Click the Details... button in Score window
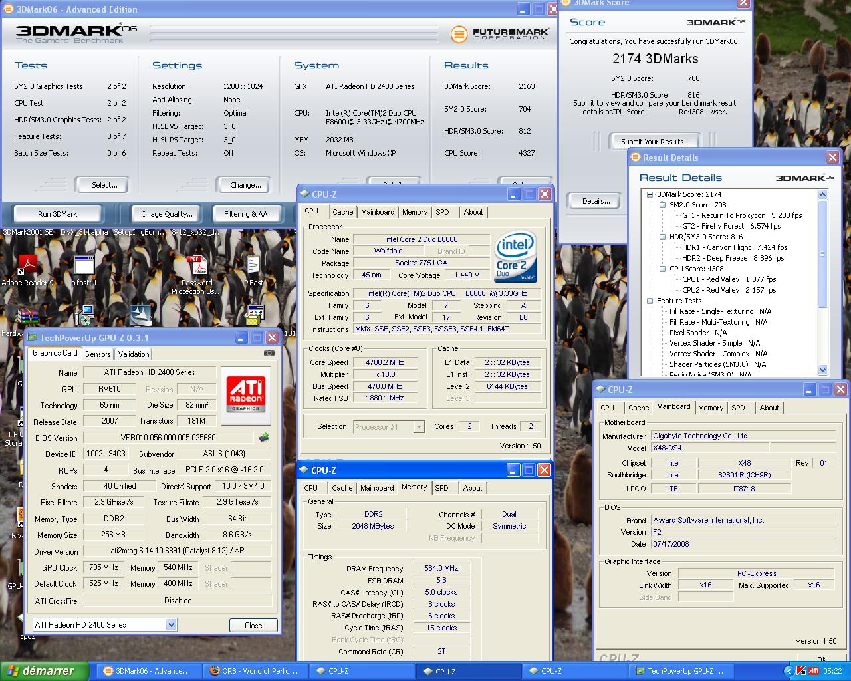Viewport: 851px width, 681px height. [x=596, y=201]
